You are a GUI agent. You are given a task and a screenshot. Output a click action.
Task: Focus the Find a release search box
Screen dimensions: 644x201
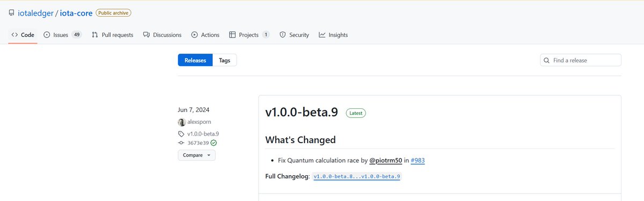click(581, 61)
